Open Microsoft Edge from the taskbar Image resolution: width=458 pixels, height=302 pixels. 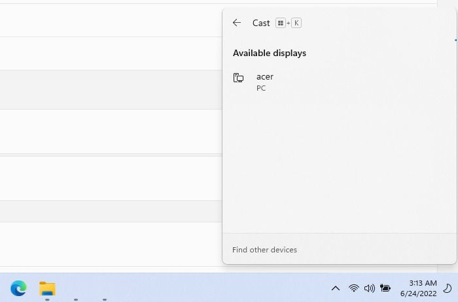[18, 288]
